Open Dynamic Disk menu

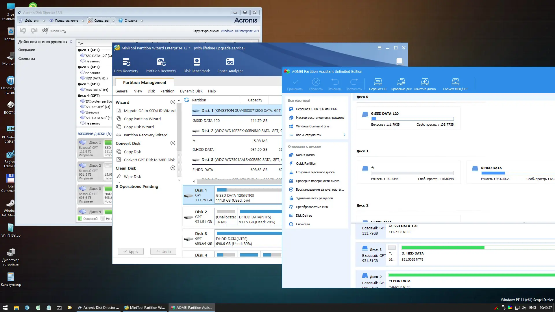pyautogui.click(x=191, y=91)
